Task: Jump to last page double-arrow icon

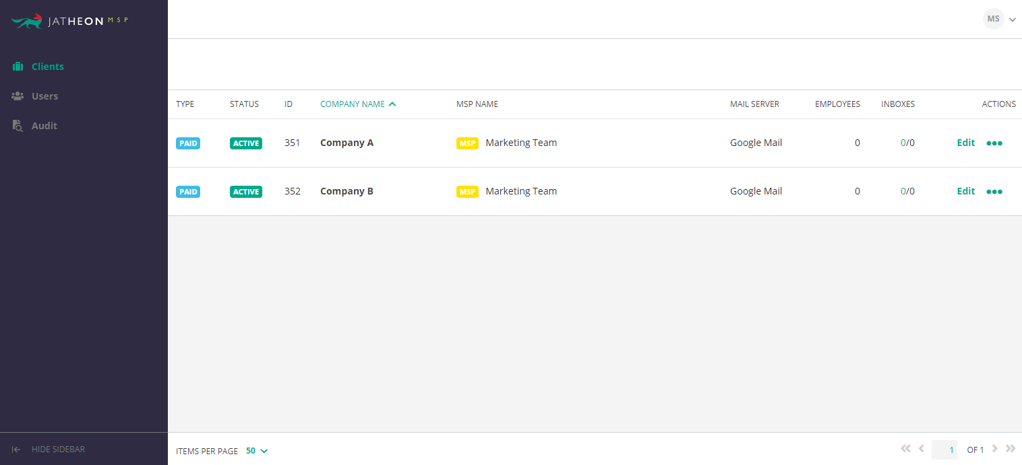Action: click(1011, 449)
